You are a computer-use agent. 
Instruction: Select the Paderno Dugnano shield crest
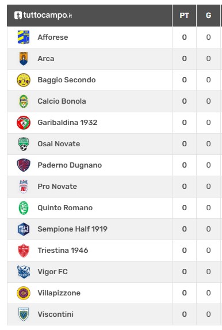point(24,165)
